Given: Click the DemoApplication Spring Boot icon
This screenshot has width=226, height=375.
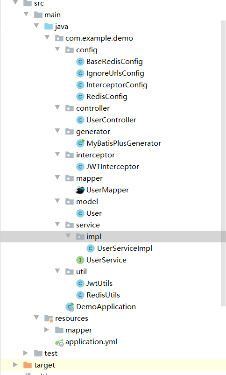Looking at the screenshot, I should click(x=70, y=307).
